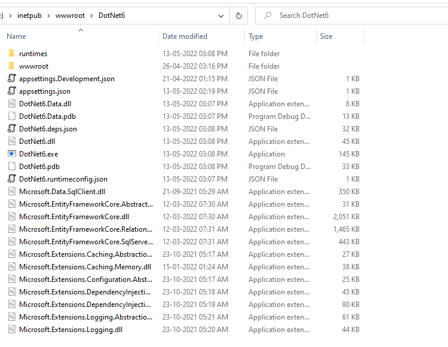
Task: Select Microsoft.Extensions.Caching.Memory.dll file name
Action: [x=85, y=267]
